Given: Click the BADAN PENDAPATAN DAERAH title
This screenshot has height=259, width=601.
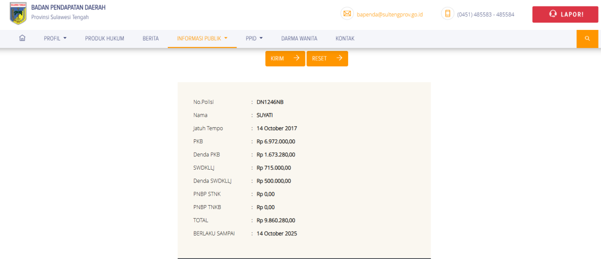Looking at the screenshot, I should click(68, 8).
